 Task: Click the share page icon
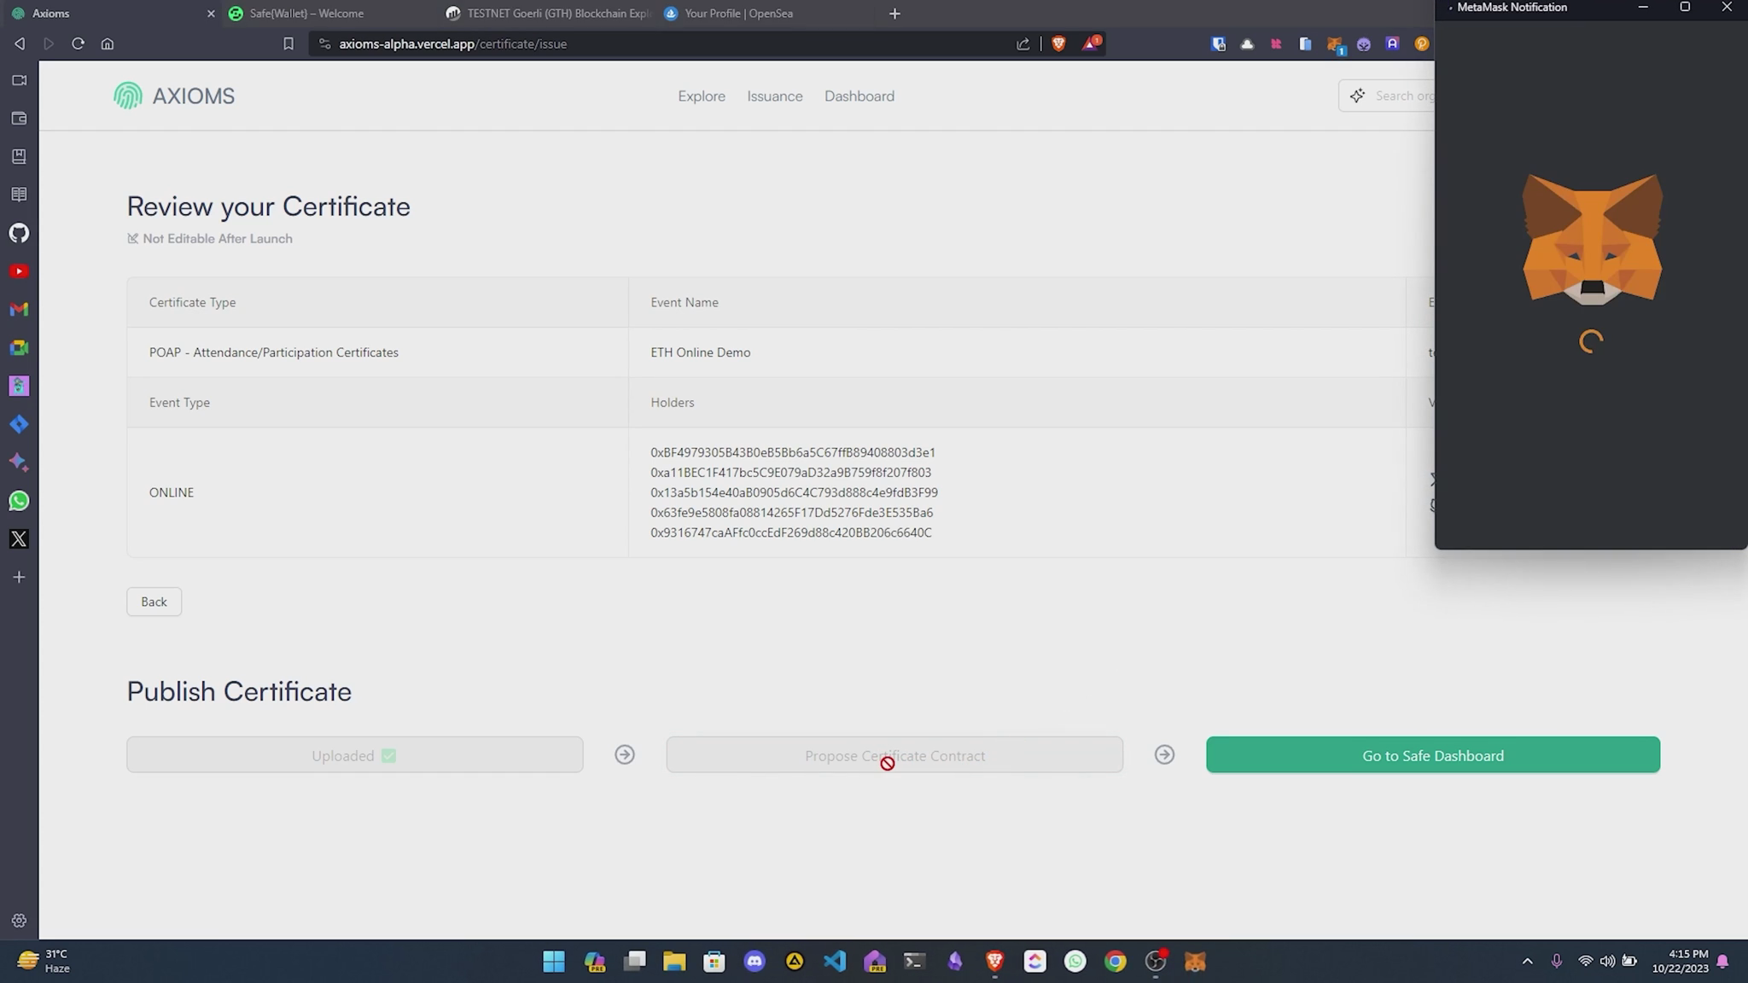1023,44
